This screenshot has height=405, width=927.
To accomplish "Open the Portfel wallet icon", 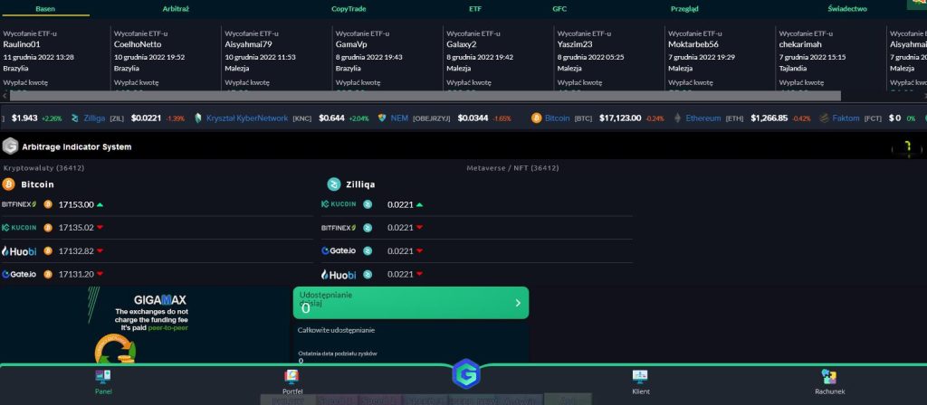I will coord(291,377).
